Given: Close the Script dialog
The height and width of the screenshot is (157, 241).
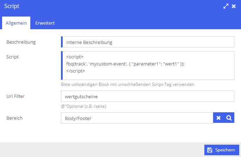Looking at the screenshot, I should tap(234, 6).
